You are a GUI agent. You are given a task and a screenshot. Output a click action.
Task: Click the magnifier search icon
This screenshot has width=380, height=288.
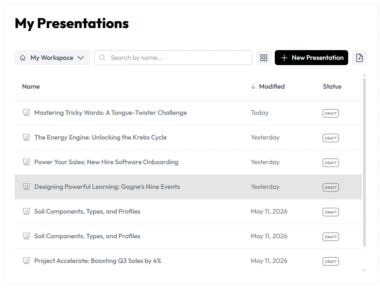click(x=102, y=58)
